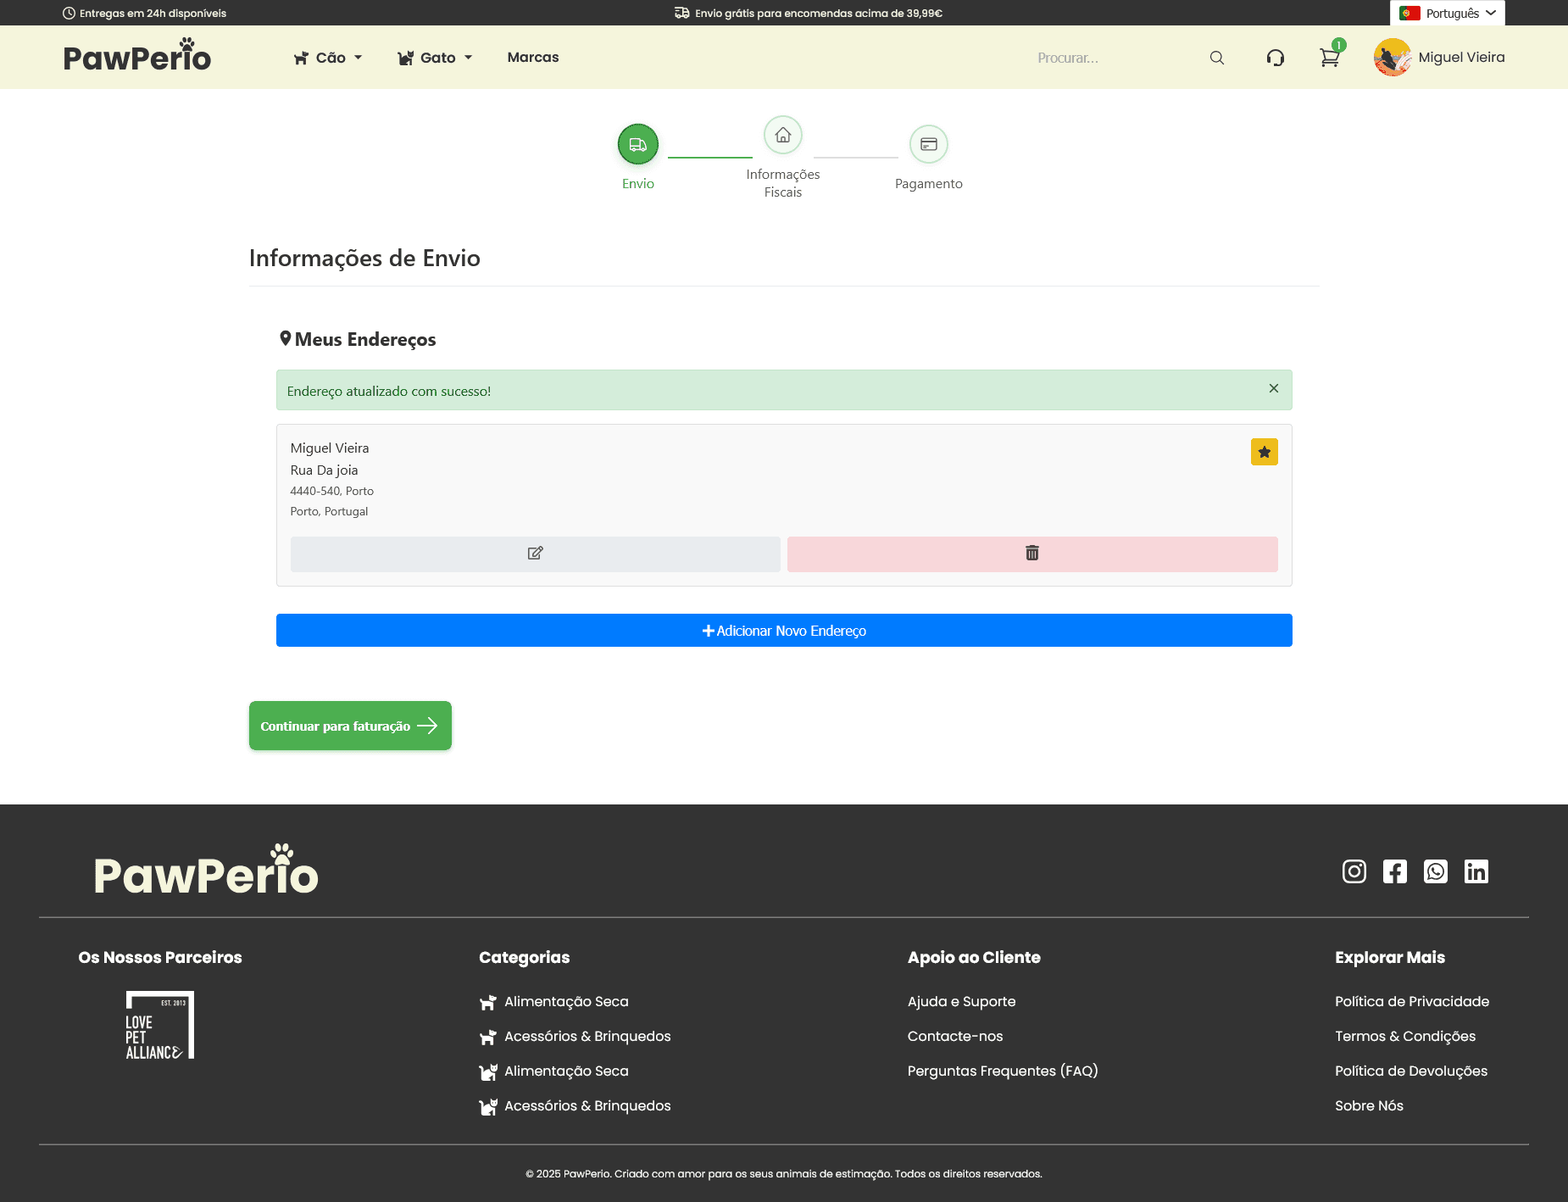Open Perguntas Frequentes (FAQ) link
1568x1202 pixels.
tap(1003, 1071)
